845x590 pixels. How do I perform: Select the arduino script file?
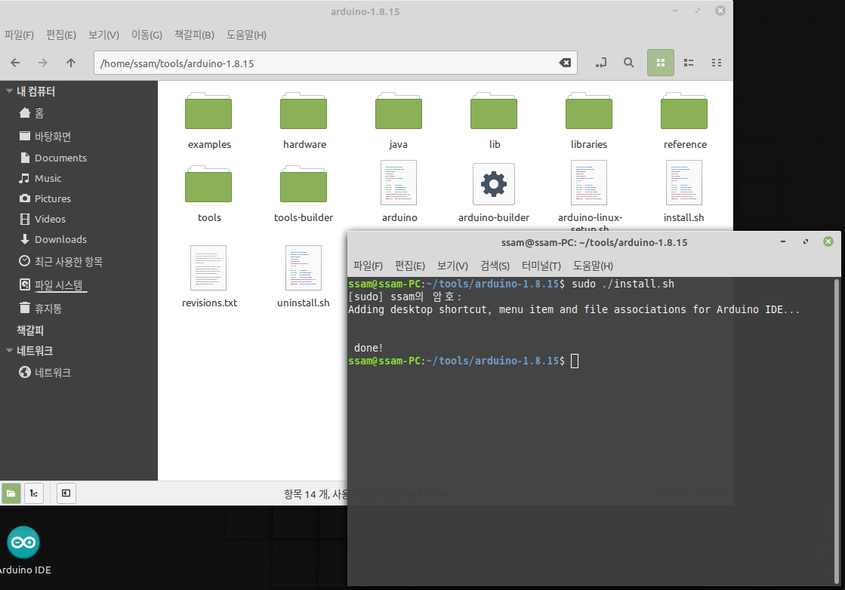tap(399, 191)
